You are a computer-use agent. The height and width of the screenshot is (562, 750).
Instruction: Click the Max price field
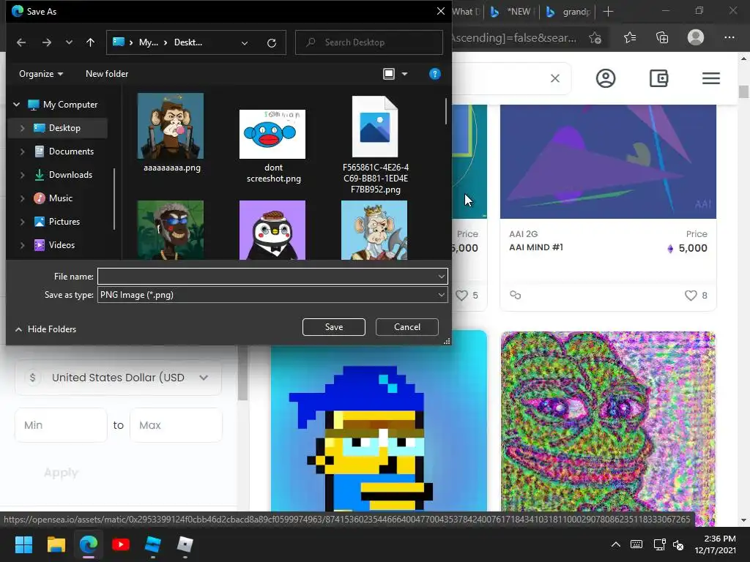(x=176, y=425)
